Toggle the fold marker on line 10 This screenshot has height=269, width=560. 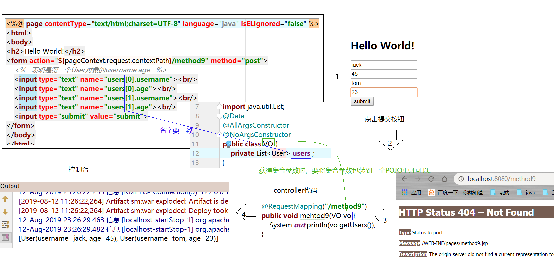pyautogui.click(x=219, y=135)
